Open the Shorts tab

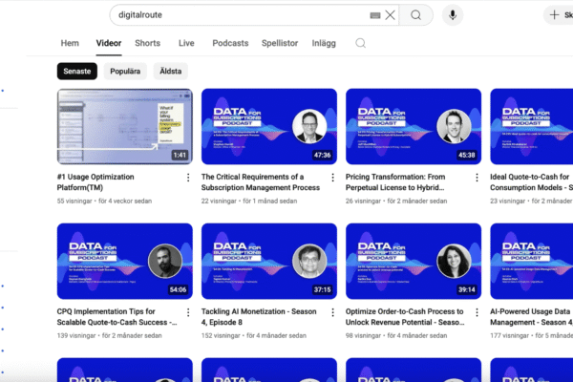148,43
